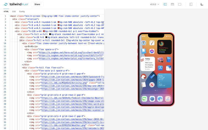
Task: Tap the Bear app icon in preview
Action: 144,76
